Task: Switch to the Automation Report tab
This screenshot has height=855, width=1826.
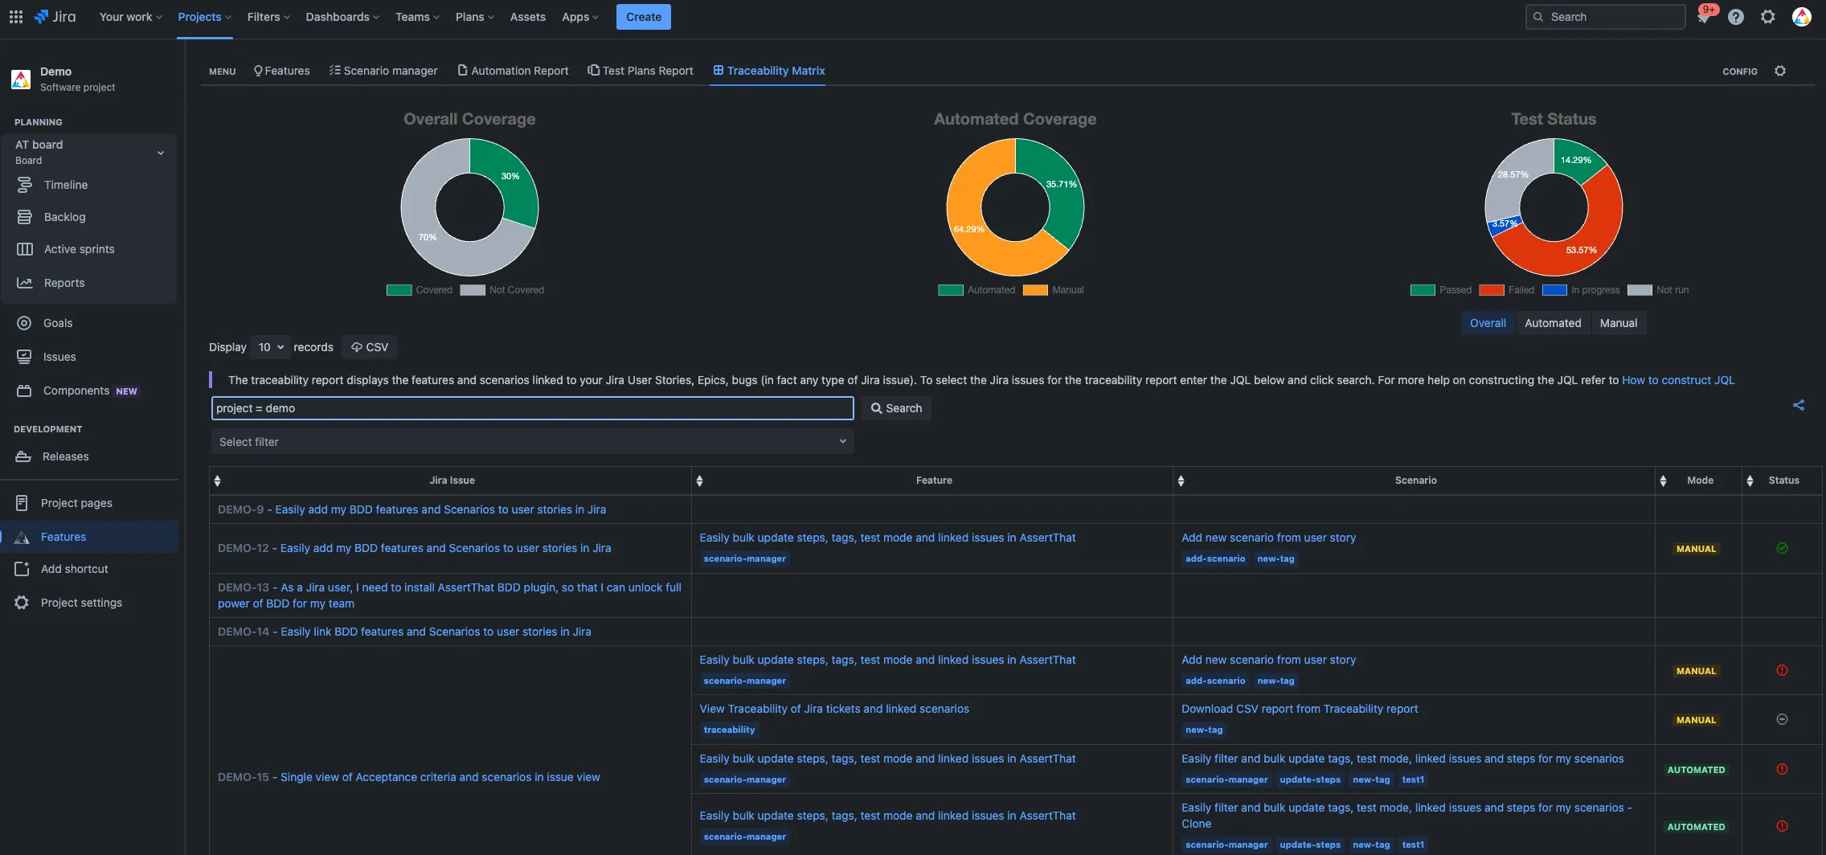Action: (x=513, y=71)
